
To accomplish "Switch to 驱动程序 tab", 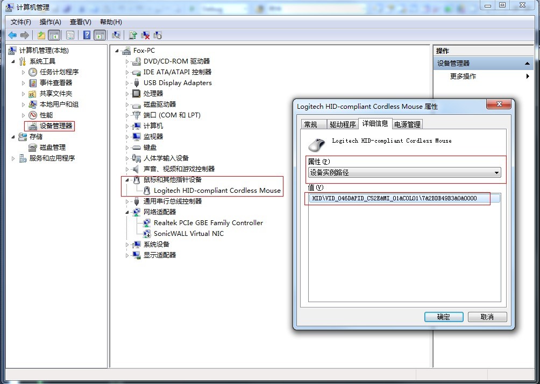I will (342, 124).
